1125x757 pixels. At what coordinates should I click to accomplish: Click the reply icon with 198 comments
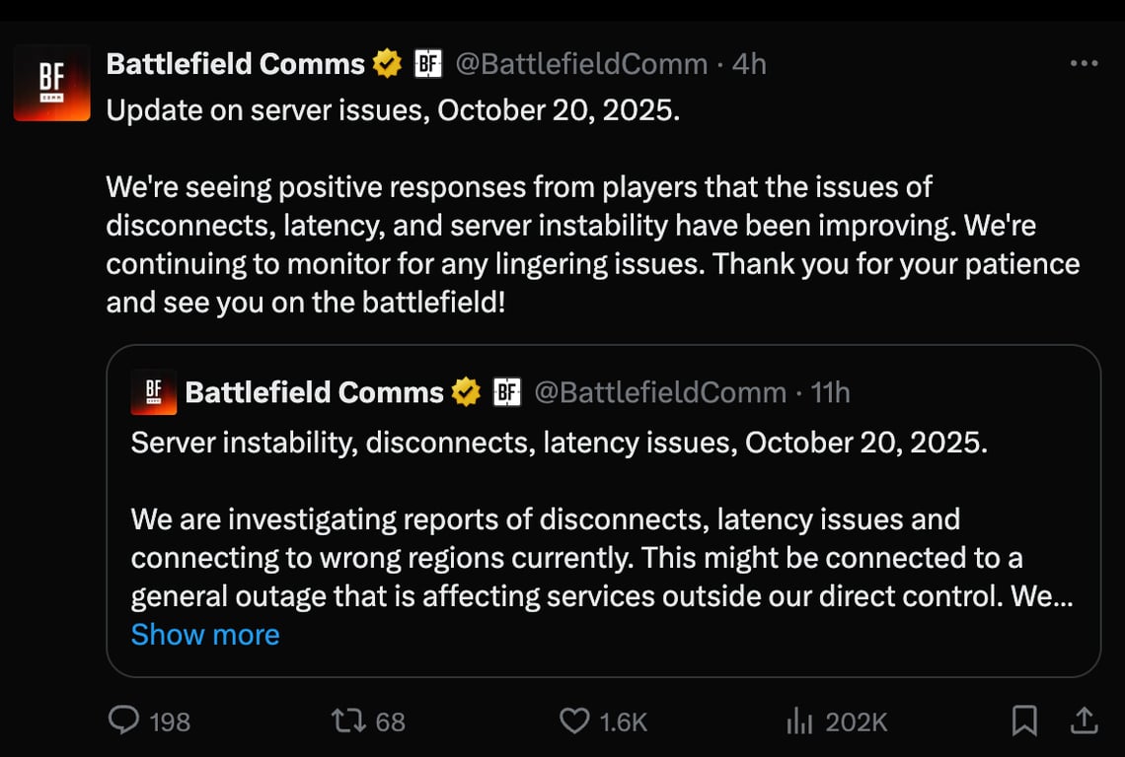point(124,722)
